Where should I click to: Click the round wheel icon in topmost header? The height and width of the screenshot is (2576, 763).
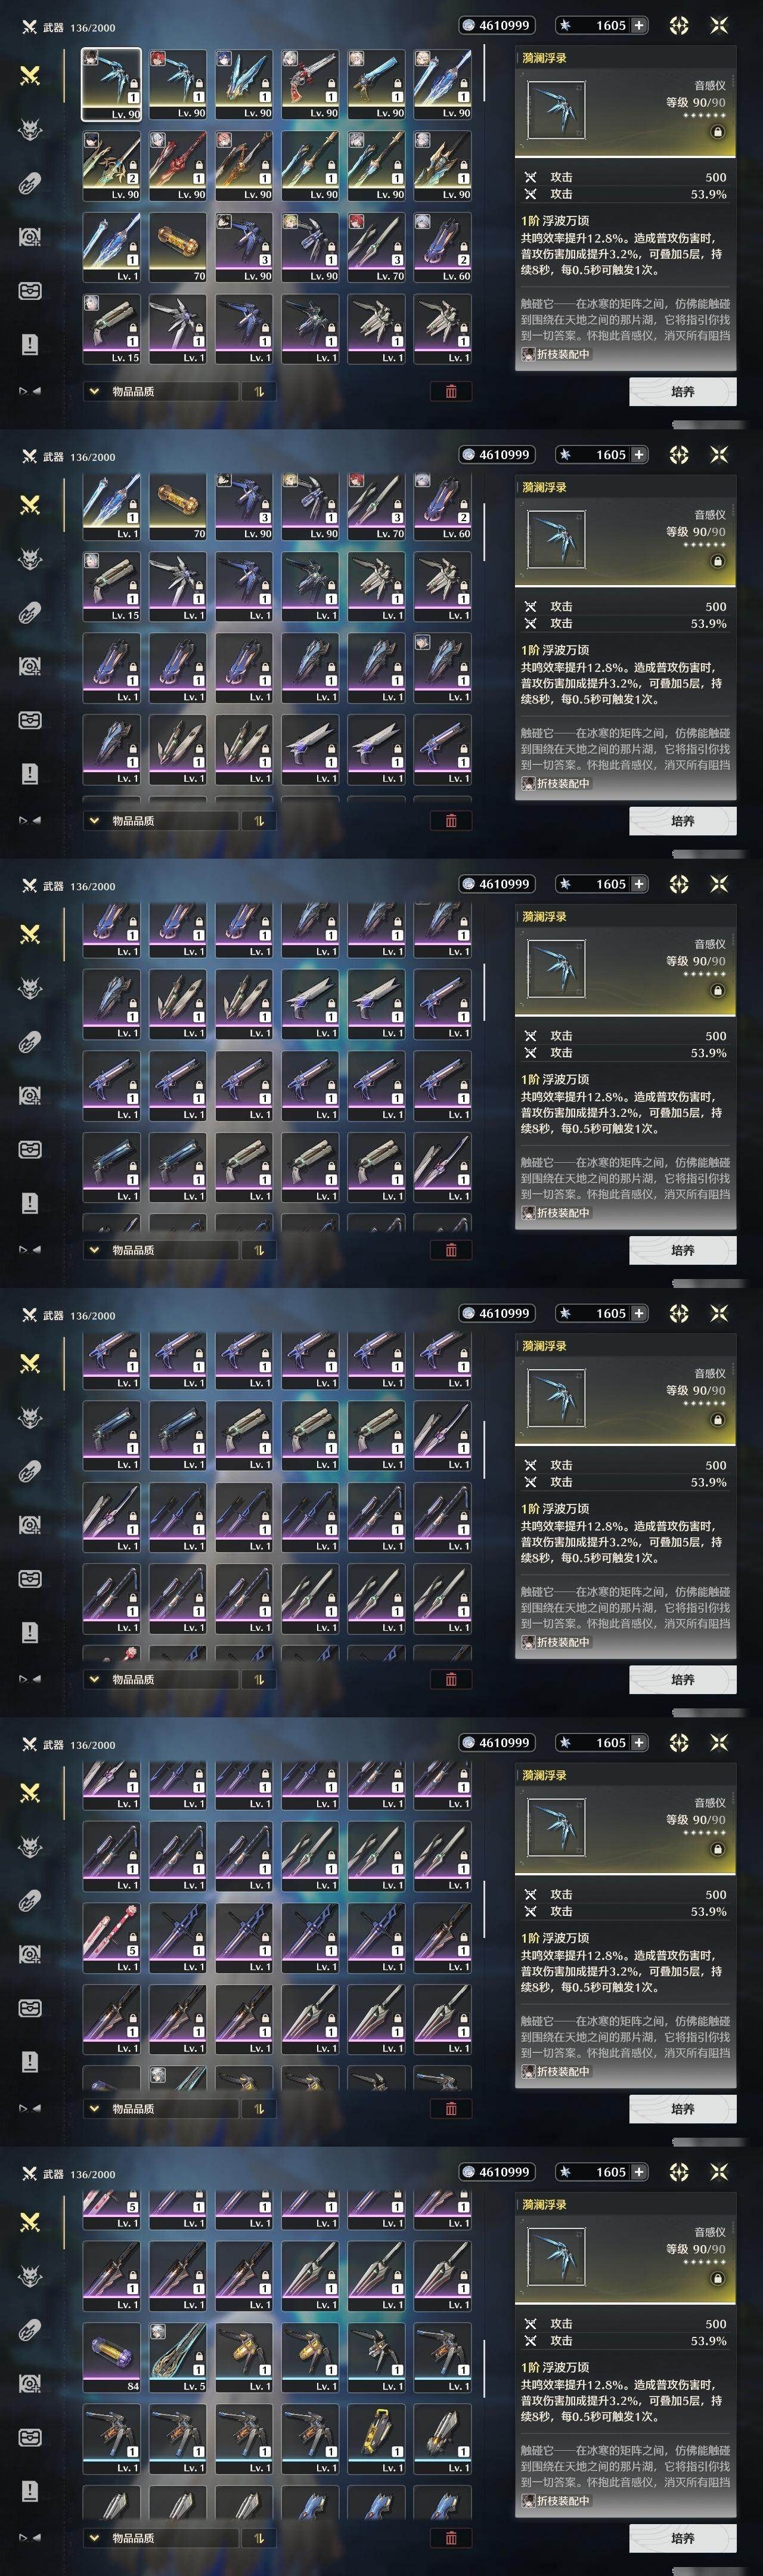coord(679,25)
